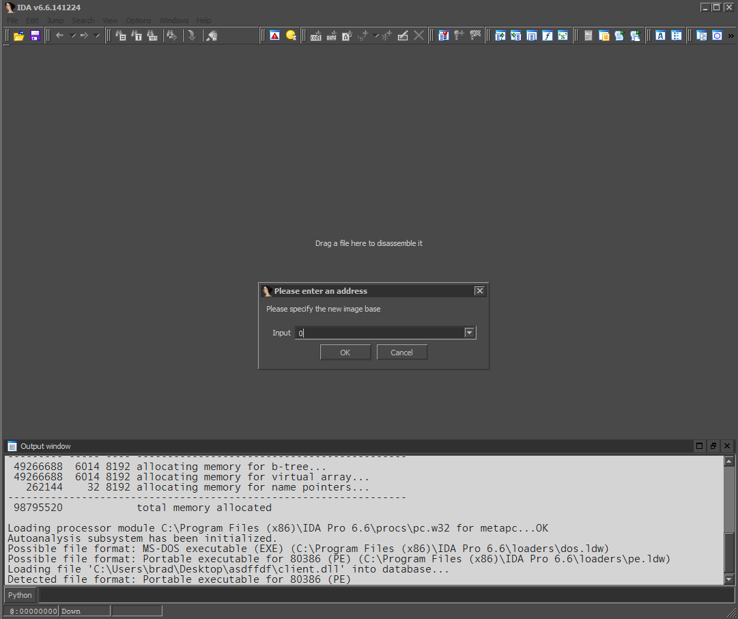Image resolution: width=738 pixels, height=619 pixels.
Task: Expand back navigation history dropdown
Action: click(x=72, y=36)
